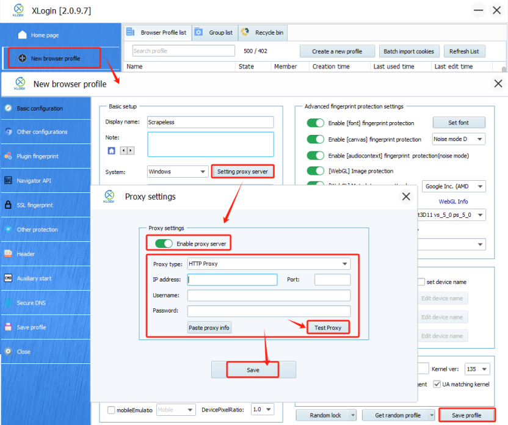Open Plugin fingerprint section icon
Image resolution: width=508 pixels, height=425 pixels.
(9, 156)
